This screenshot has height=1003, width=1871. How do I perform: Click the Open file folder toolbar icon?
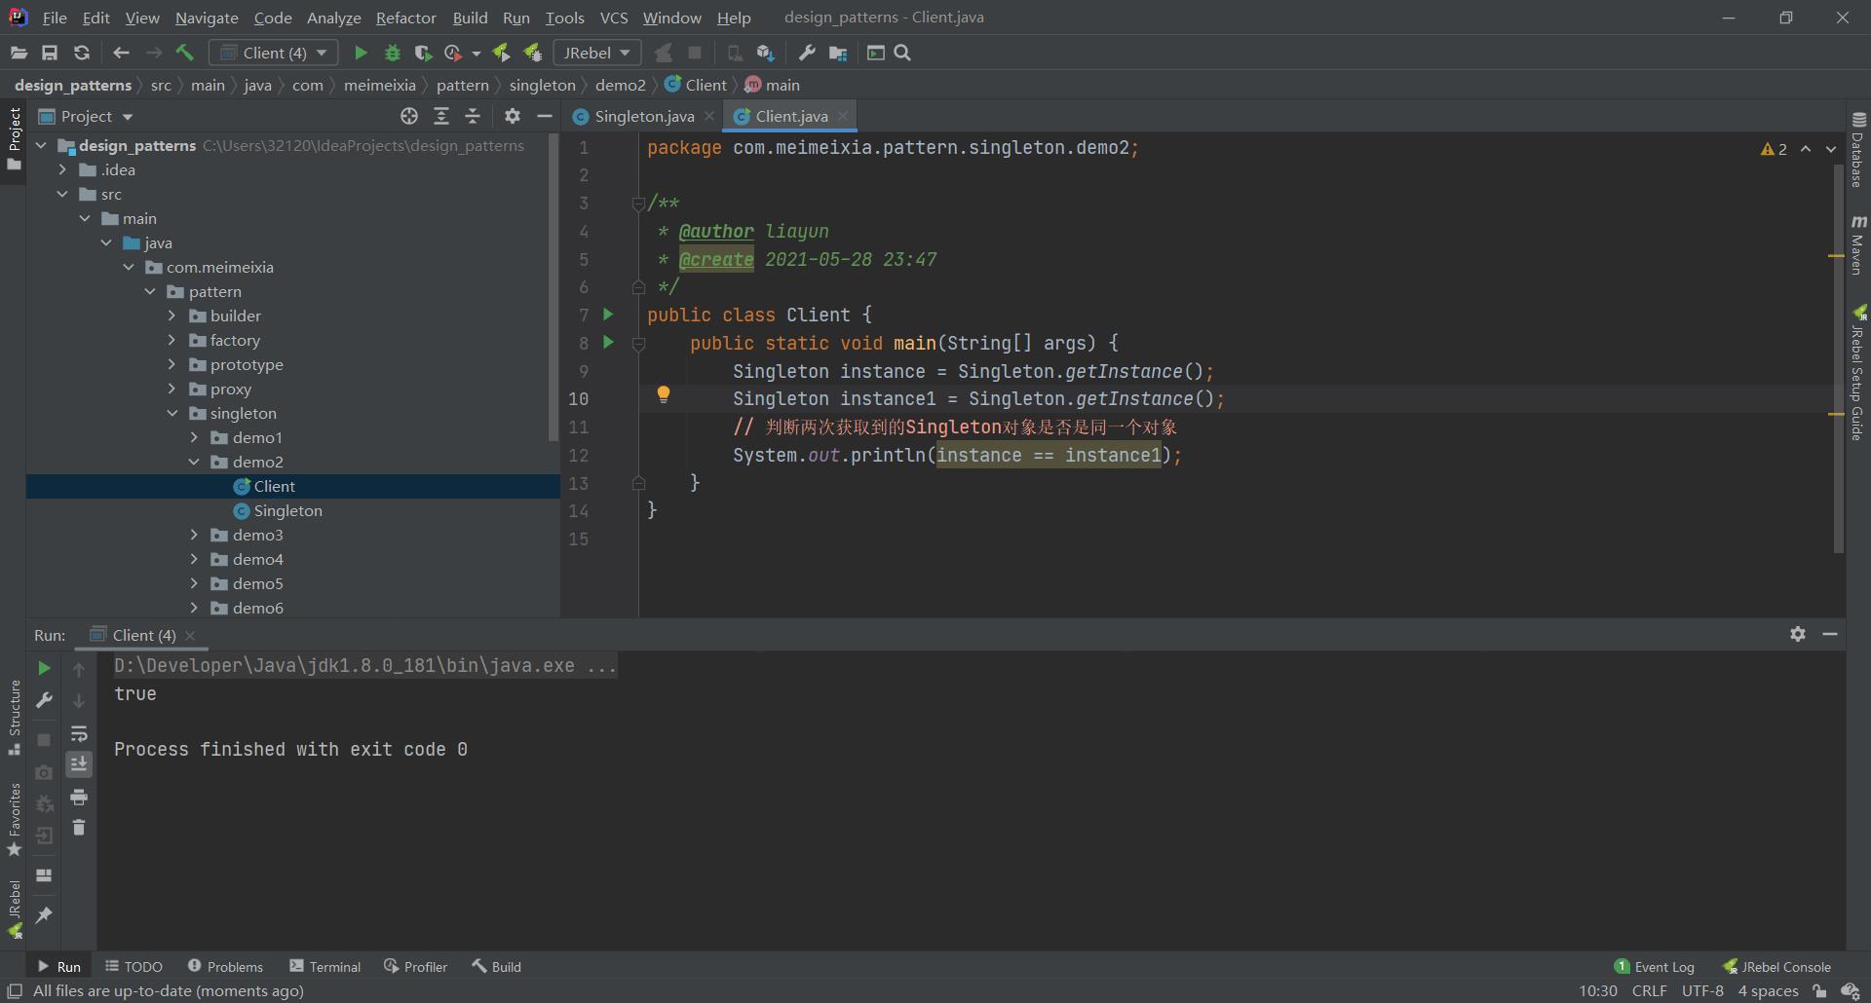tap(19, 53)
